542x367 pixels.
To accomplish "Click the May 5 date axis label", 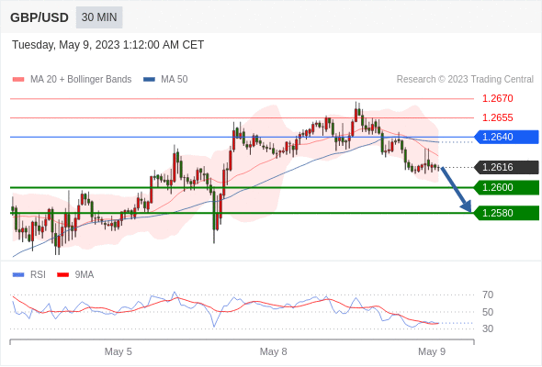I will (x=119, y=351).
